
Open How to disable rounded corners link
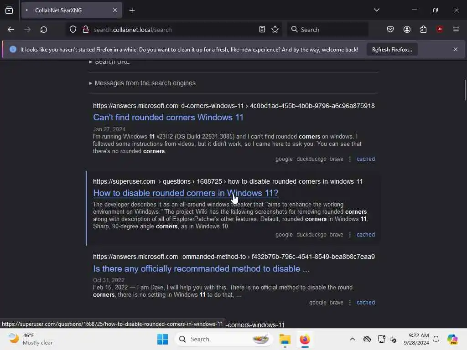point(186,193)
